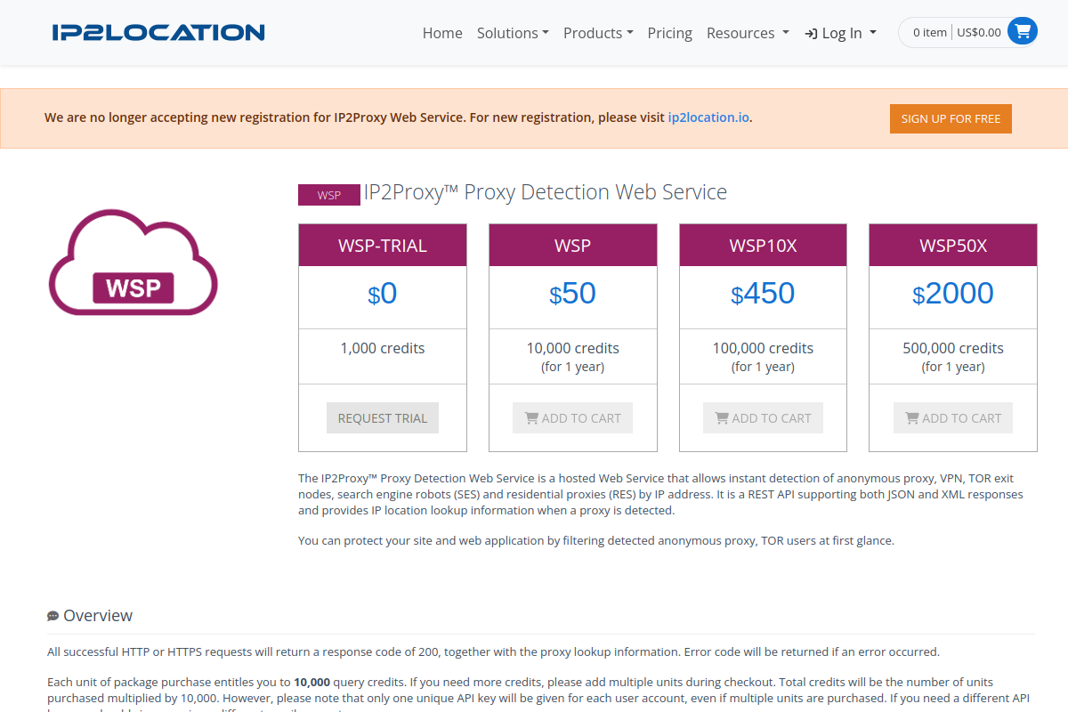The width and height of the screenshot is (1068, 712).
Task: Click Sign Up For Free button
Action: [951, 118]
